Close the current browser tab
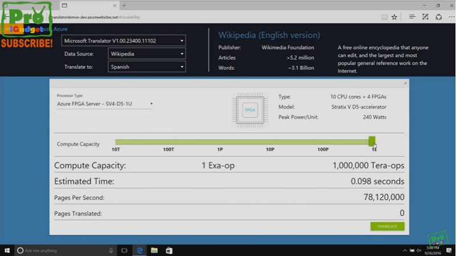The width and height of the screenshot is (456, 256). coord(115,6)
